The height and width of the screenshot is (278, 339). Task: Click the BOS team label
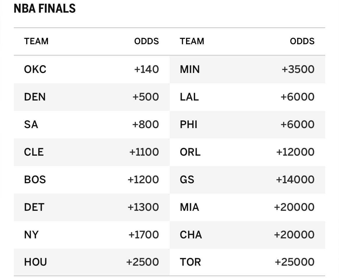tap(35, 179)
